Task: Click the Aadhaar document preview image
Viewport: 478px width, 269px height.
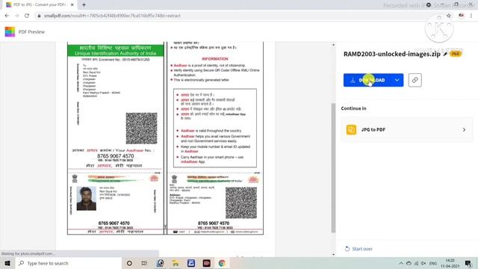Action: 165,138
